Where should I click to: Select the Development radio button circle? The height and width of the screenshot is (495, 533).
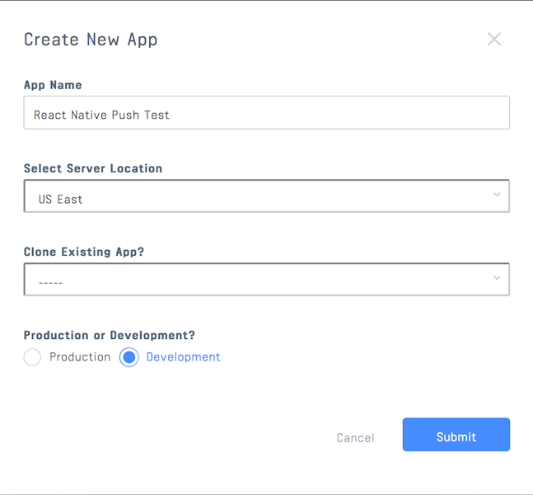tap(129, 357)
